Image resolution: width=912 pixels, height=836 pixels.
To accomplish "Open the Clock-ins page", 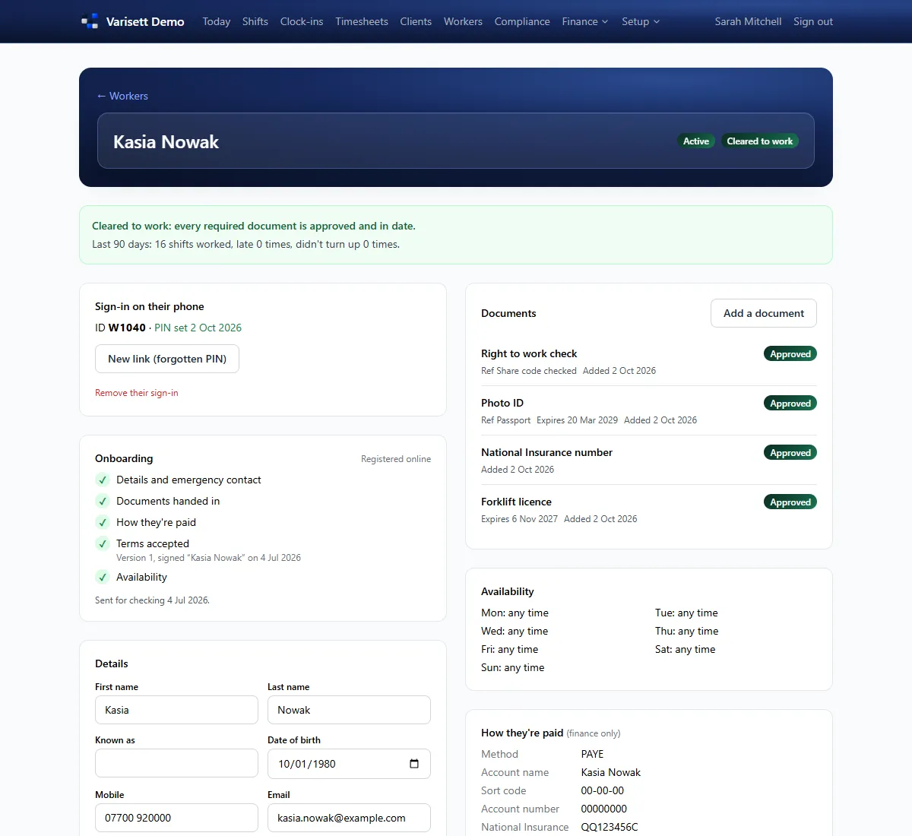I will (x=302, y=21).
